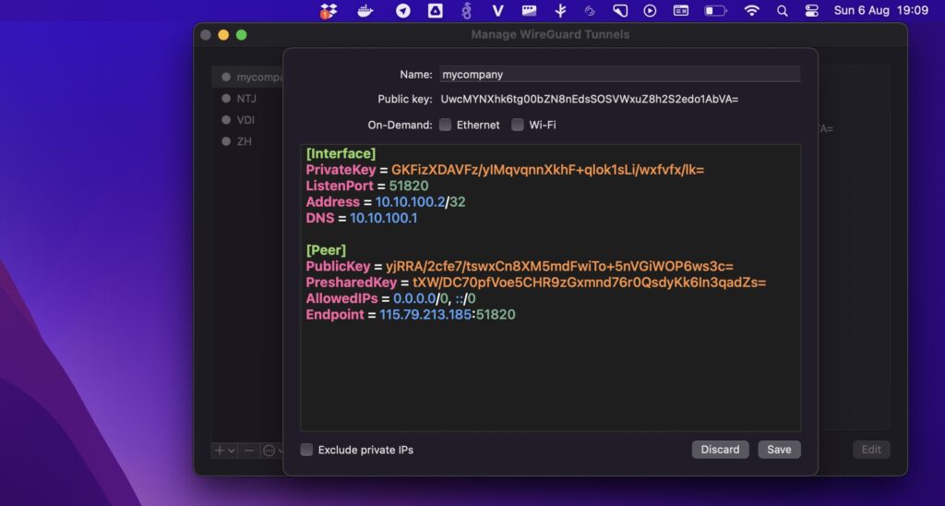
Task: Click the window-panel icon left of battery
Action: coord(681,10)
